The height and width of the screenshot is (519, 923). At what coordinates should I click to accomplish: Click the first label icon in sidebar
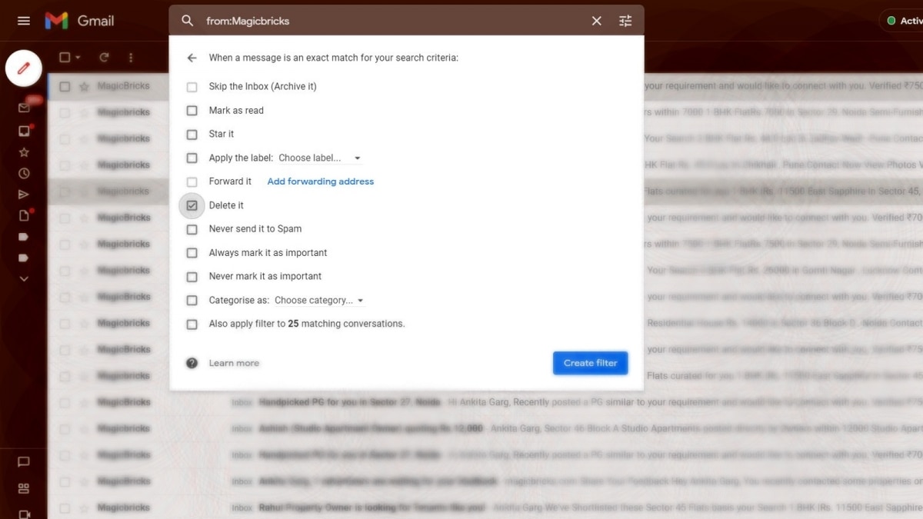click(x=24, y=237)
